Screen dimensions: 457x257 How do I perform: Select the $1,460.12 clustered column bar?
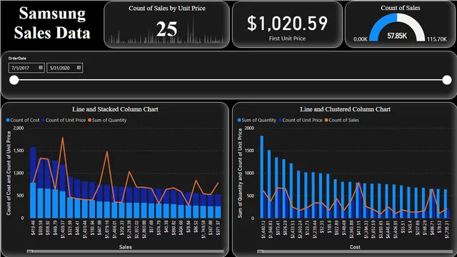(262, 177)
